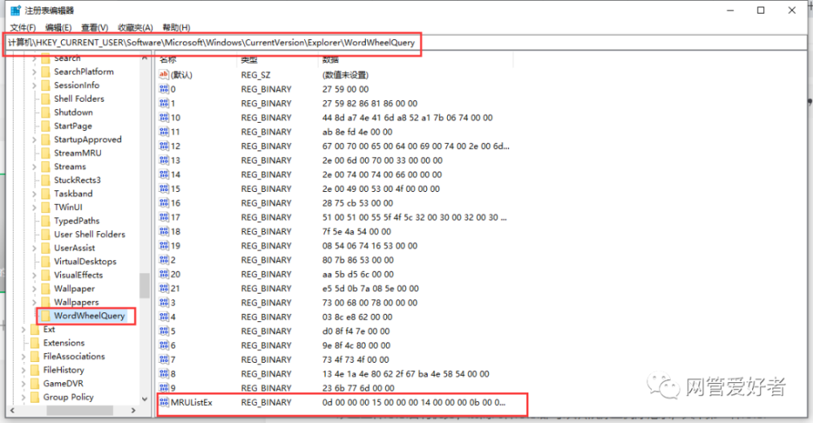Click tree horizontal scroll left arrow
The width and height of the screenshot is (813, 423).
[12, 410]
